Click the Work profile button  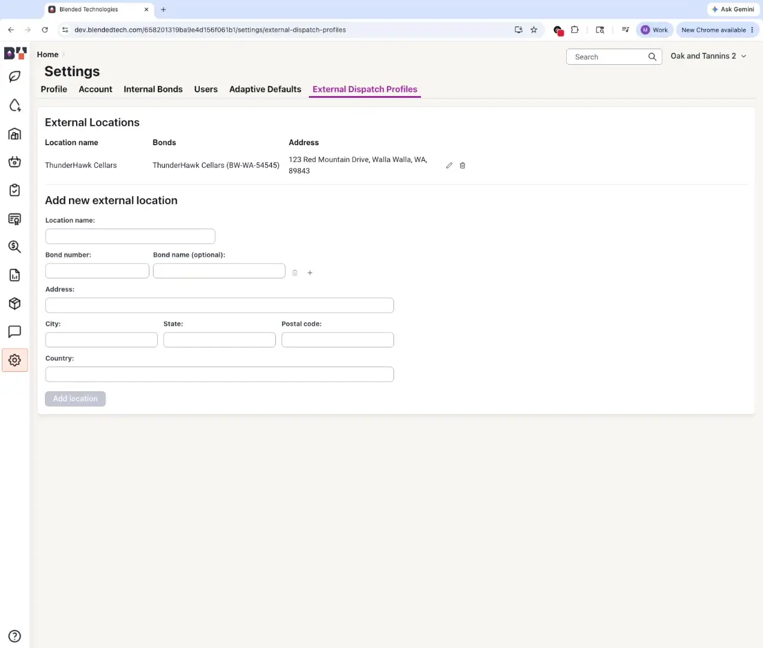(x=654, y=30)
